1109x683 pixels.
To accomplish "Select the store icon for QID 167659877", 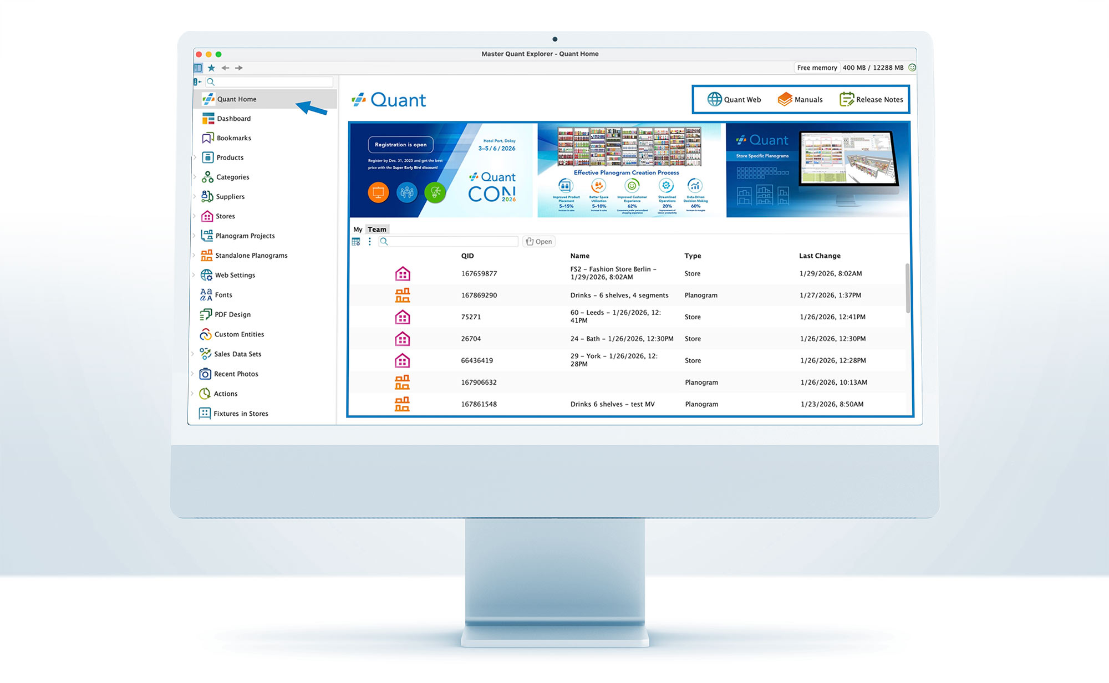I will pyautogui.click(x=403, y=274).
